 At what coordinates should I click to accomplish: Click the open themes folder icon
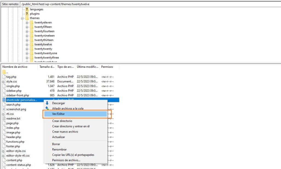27,18
